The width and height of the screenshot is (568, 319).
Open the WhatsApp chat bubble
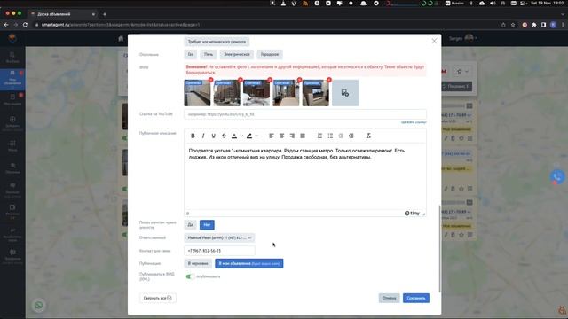[39, 306]
